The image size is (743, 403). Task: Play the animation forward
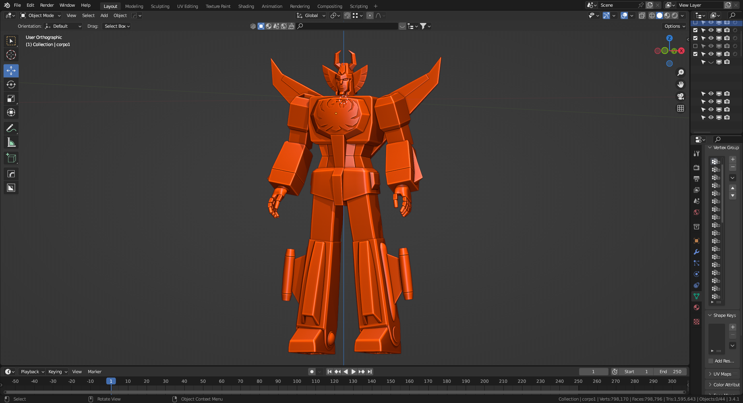(353, 372)
